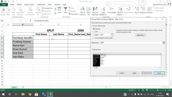172x97 pixels.
Task: Open From Other Sources dropdown
Action: coord(20,11)
